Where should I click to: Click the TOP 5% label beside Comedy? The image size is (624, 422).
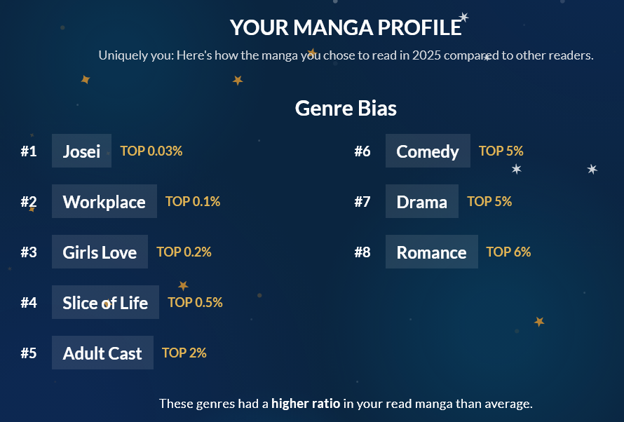[x=501, y=151]
